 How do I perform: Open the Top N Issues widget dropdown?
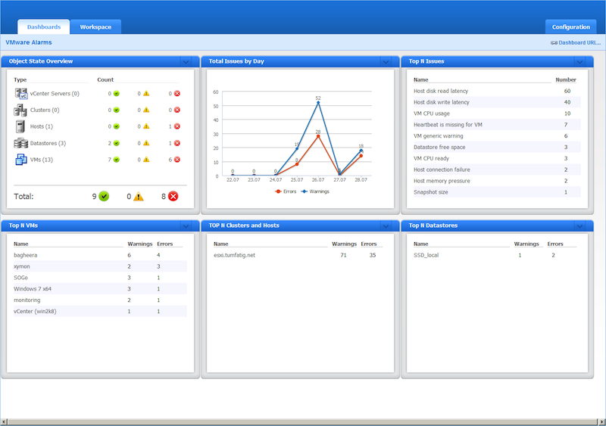(x=579, y=62)
